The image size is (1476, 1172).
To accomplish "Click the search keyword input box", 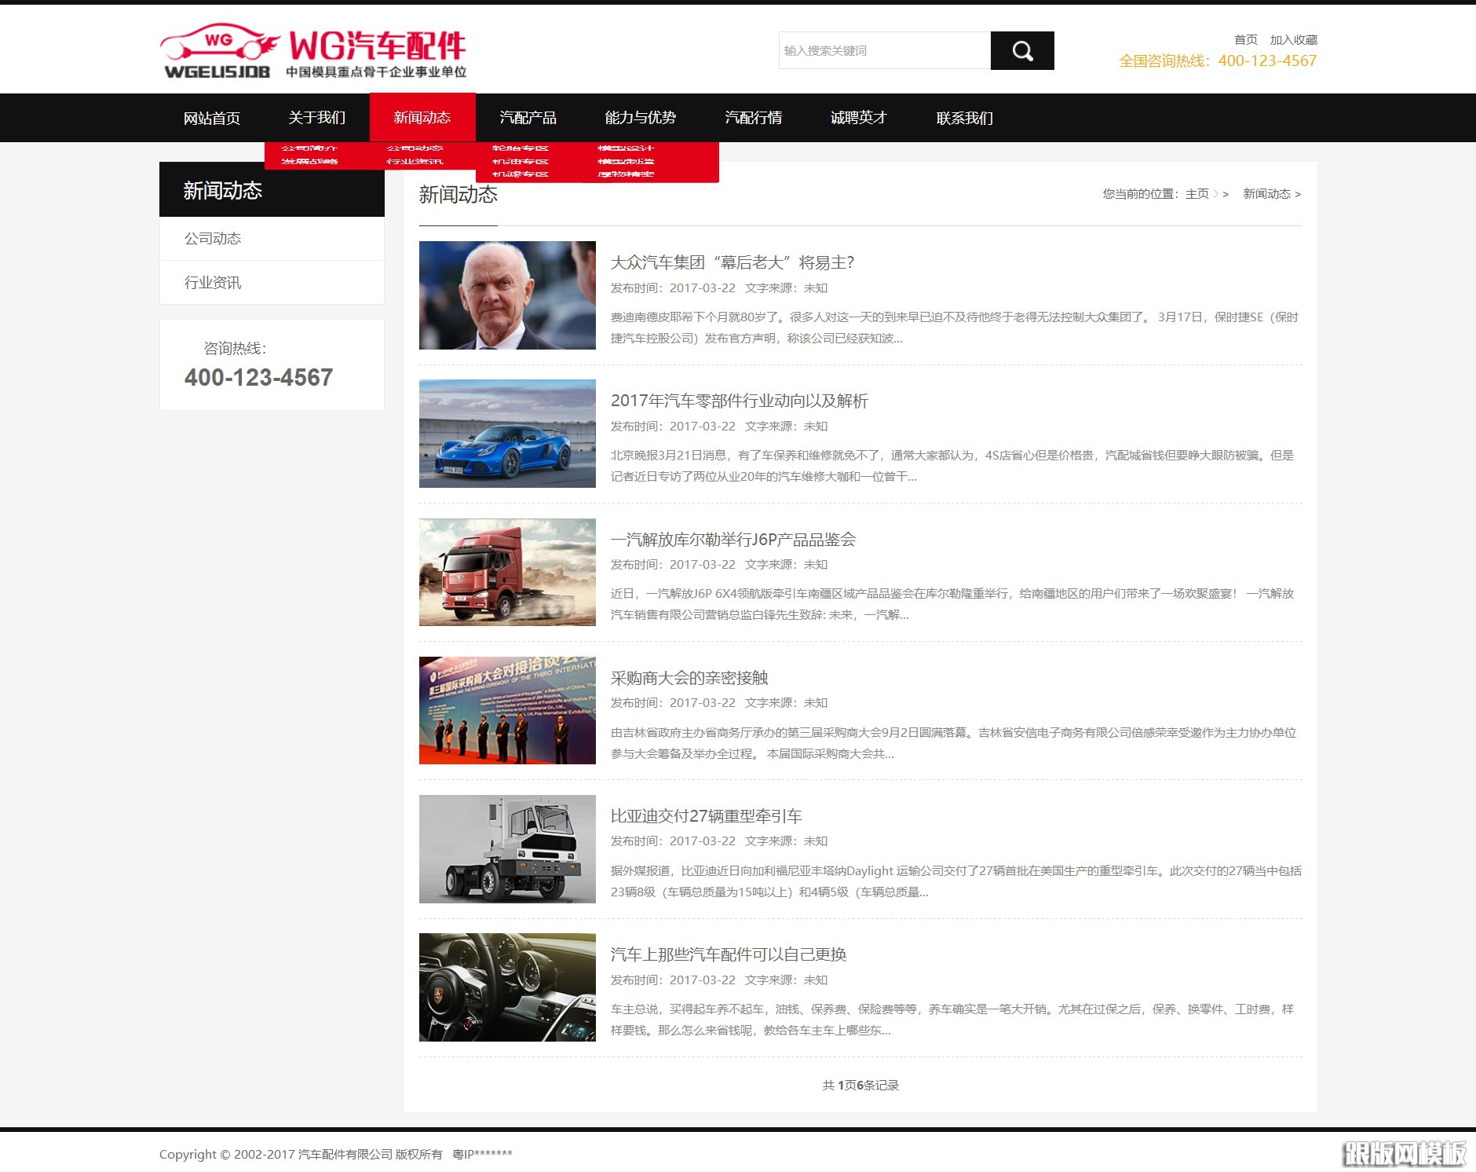I will point(883,50).
